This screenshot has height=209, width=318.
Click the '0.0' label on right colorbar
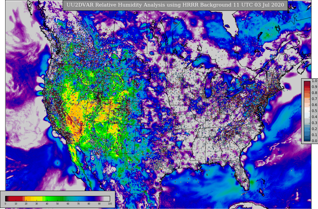click(314, 141)
